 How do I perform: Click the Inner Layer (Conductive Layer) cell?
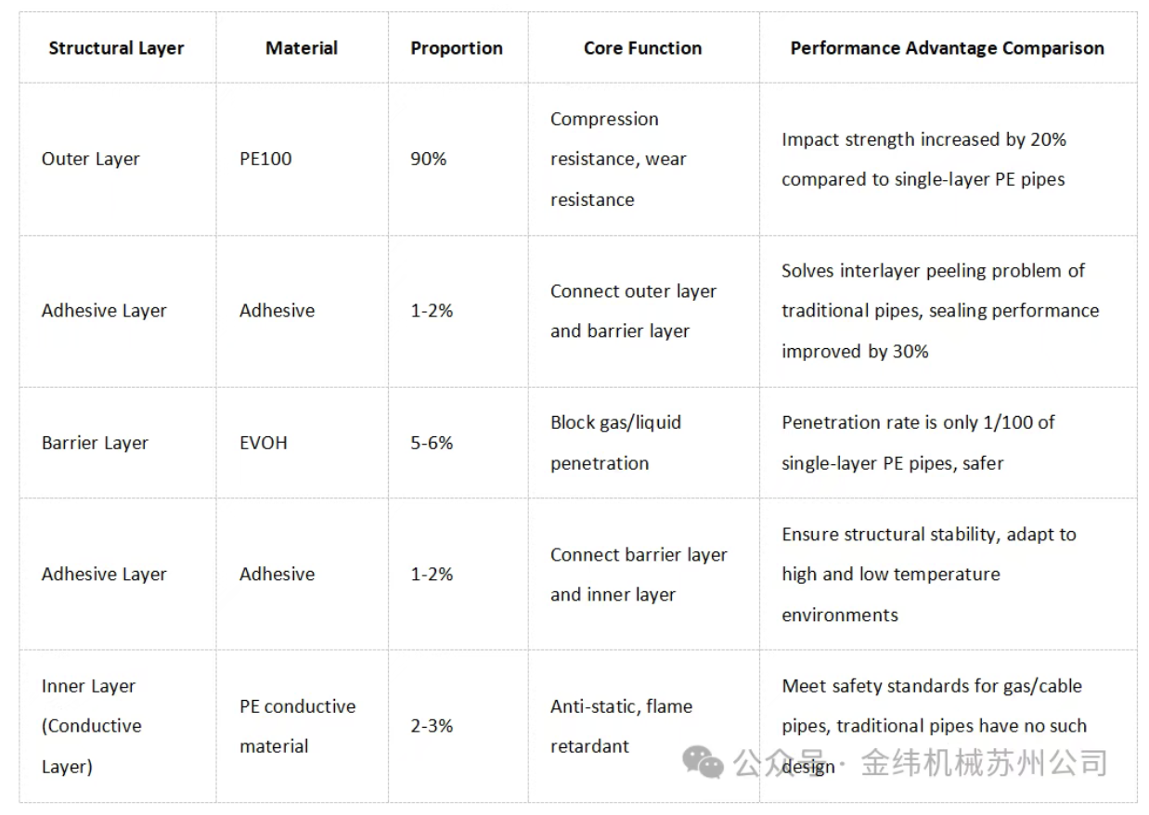click(91, 726)
